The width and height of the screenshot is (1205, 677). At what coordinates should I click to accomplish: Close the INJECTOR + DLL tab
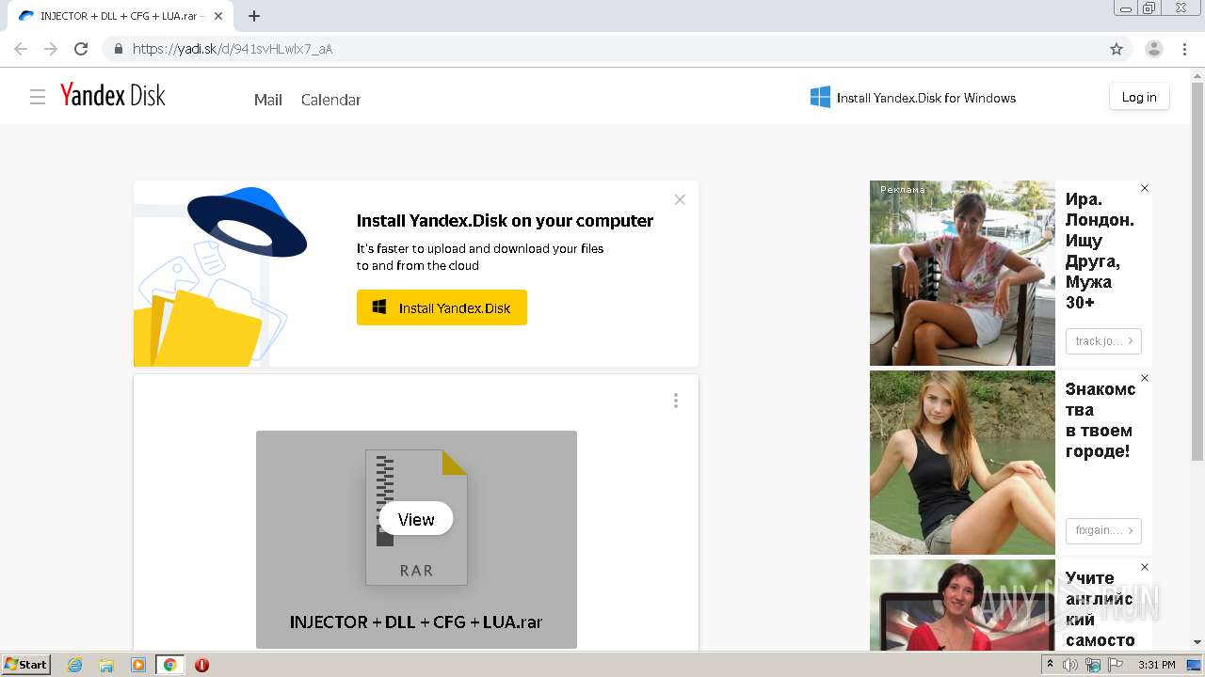point(218,16)
